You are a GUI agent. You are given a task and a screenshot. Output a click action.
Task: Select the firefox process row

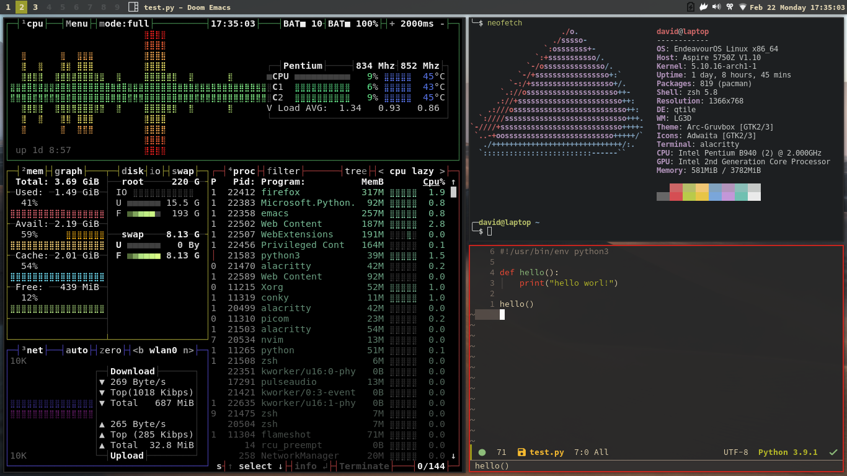[329, 192]
